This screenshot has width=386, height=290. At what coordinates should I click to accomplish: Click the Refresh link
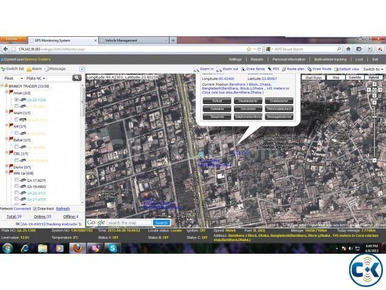pos(63,208)
